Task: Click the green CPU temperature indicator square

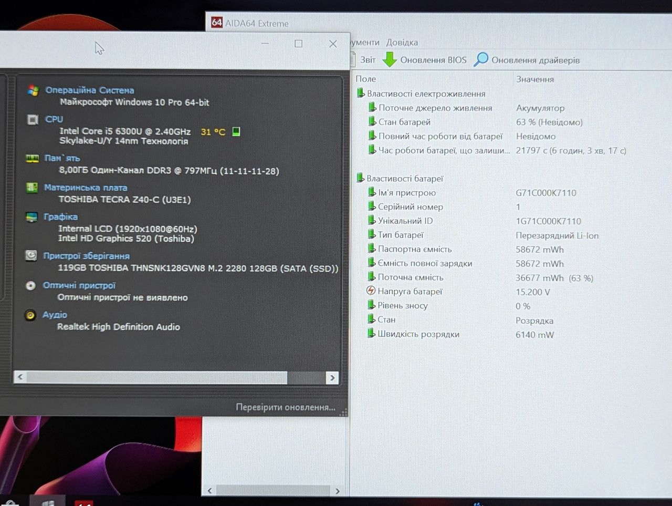Action: [236, 131]
